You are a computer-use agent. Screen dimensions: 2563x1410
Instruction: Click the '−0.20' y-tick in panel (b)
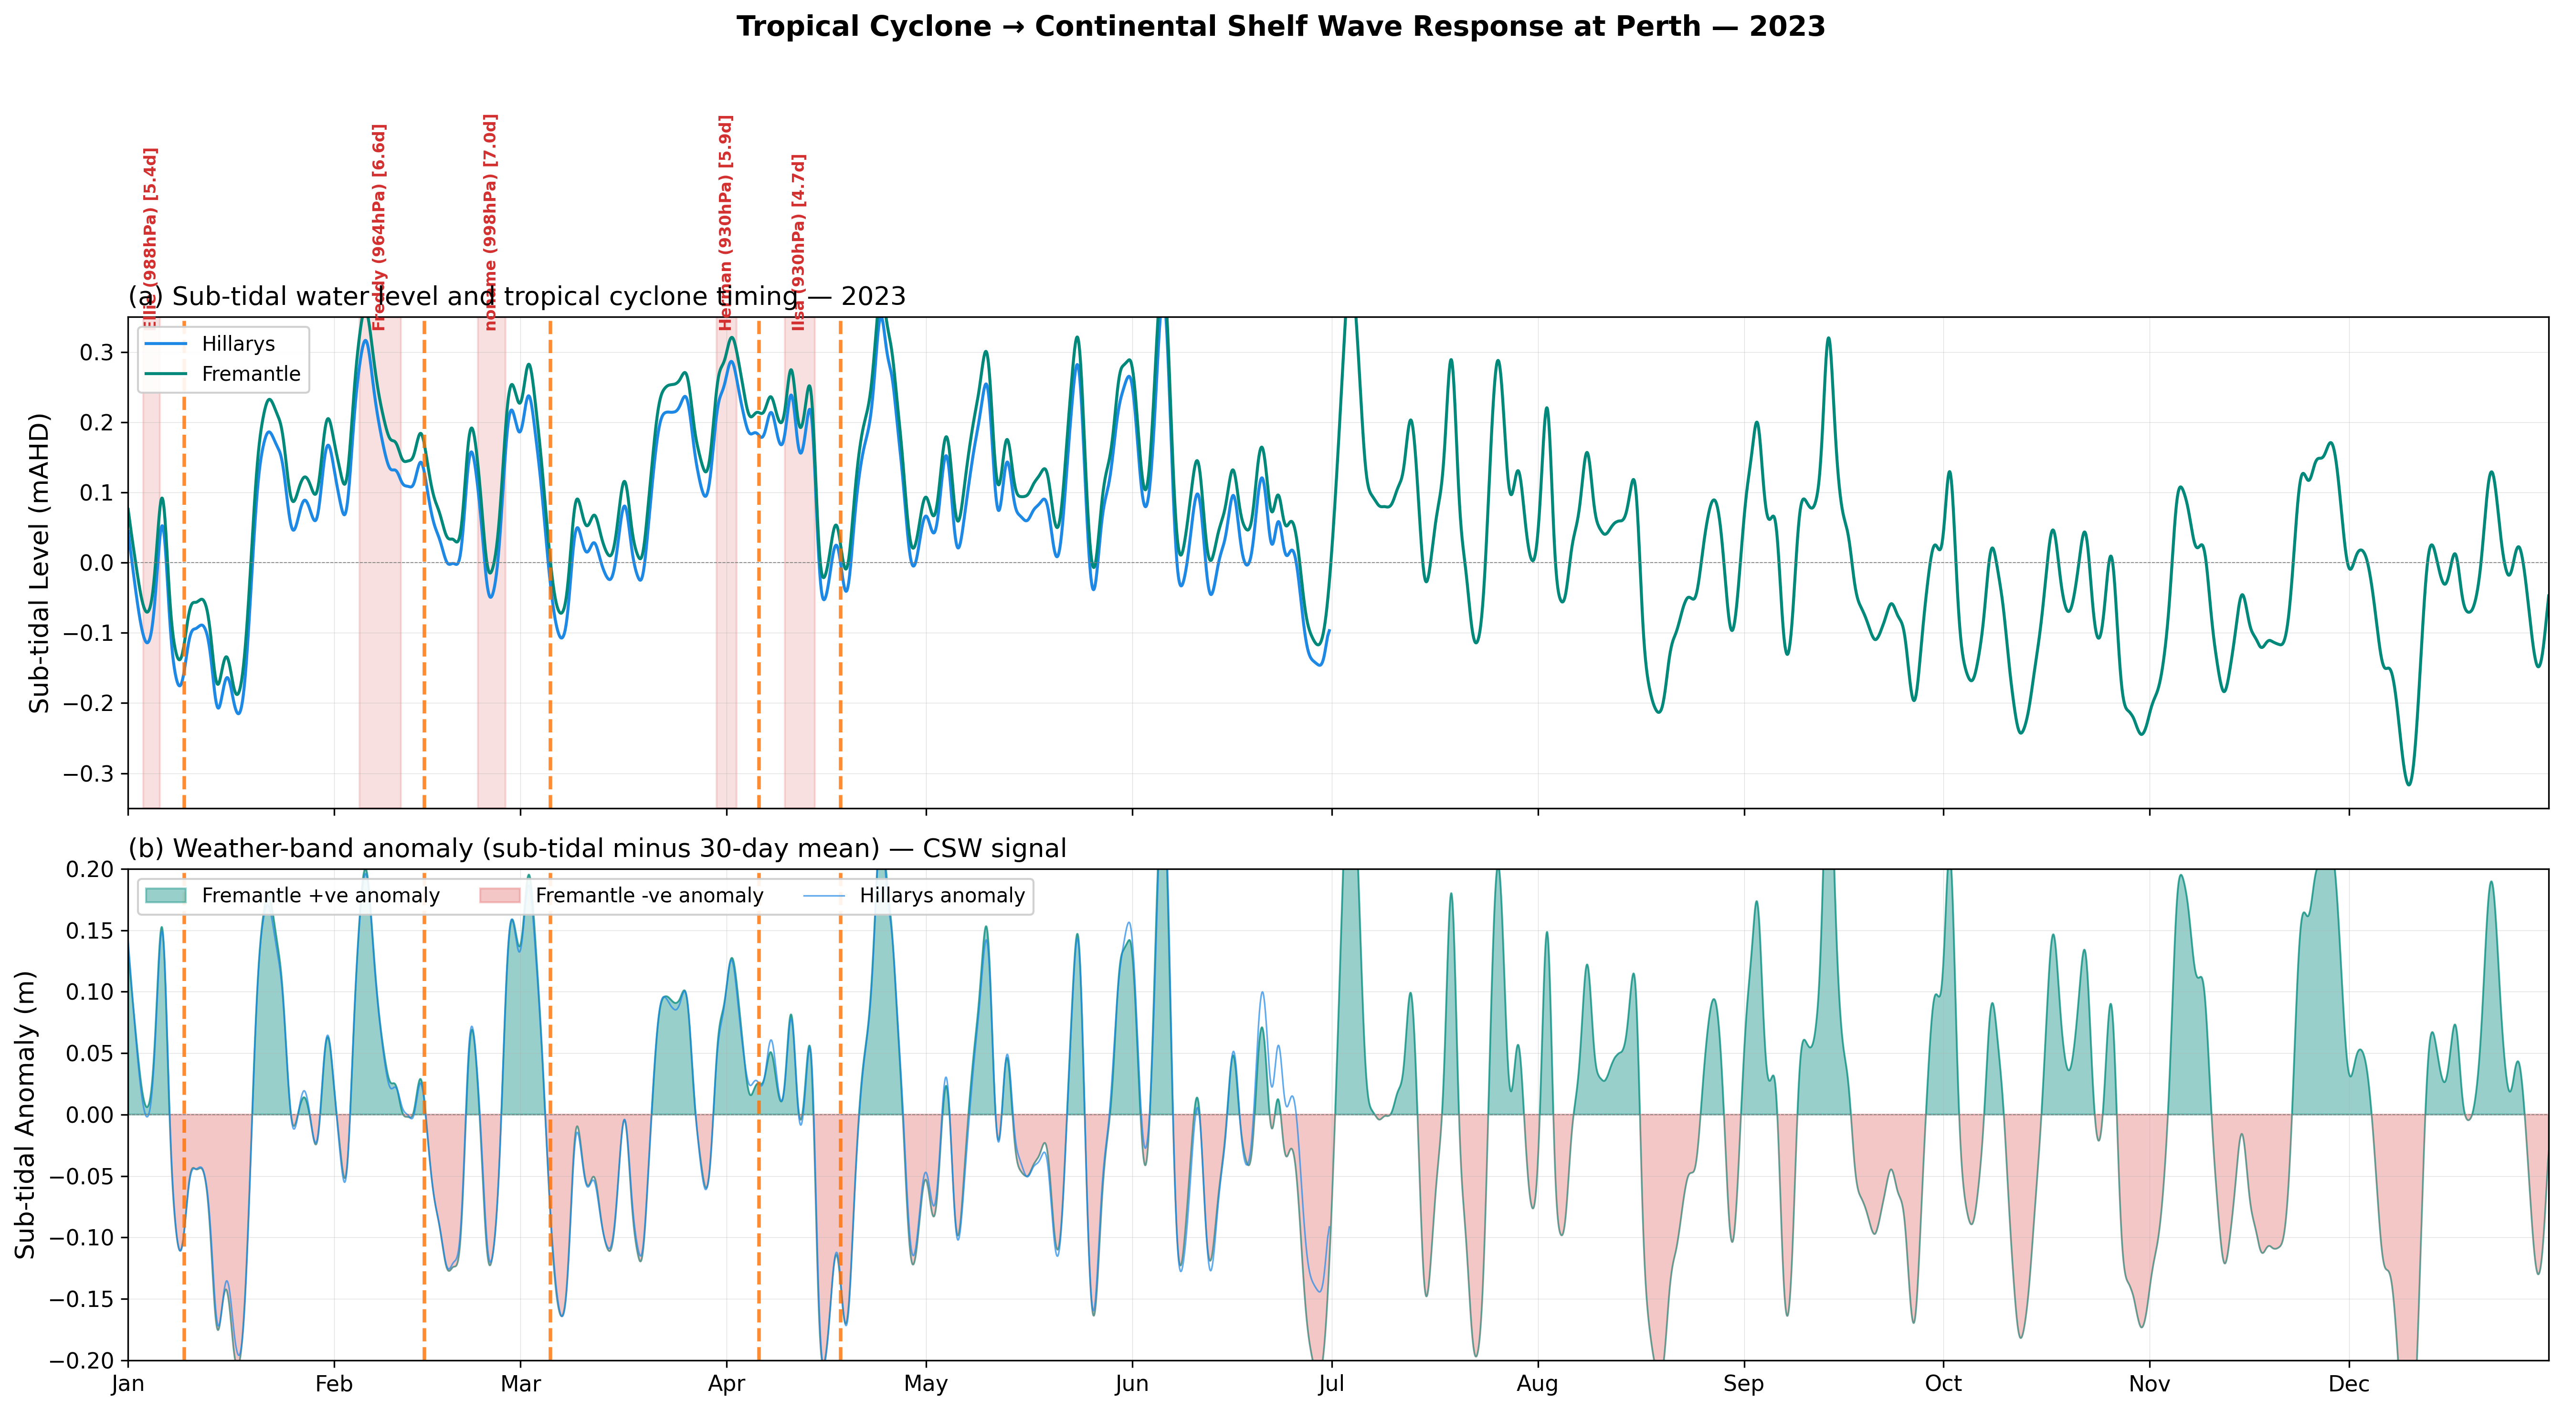pyautogui.click(x=82, y=1361)
